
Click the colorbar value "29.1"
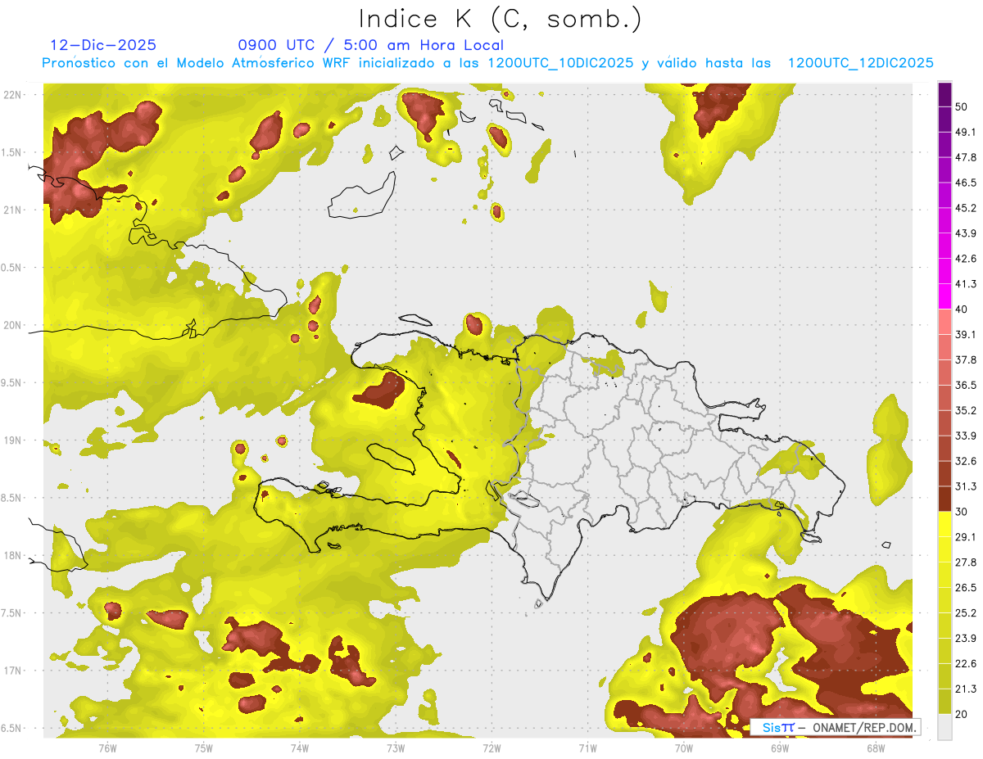[x=966, y=536]
